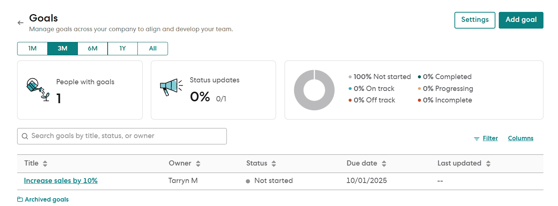Click the filter lines icon

tap(476, 138)
